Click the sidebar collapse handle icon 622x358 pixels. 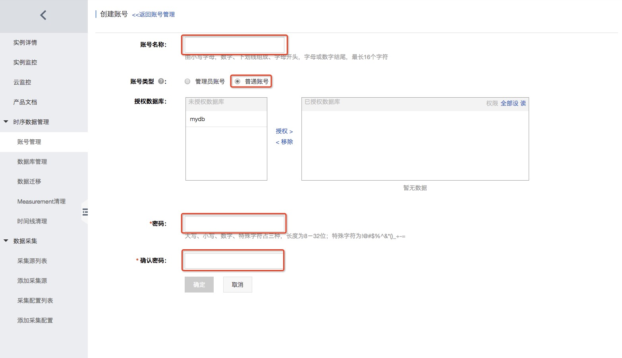click(85, 212)
